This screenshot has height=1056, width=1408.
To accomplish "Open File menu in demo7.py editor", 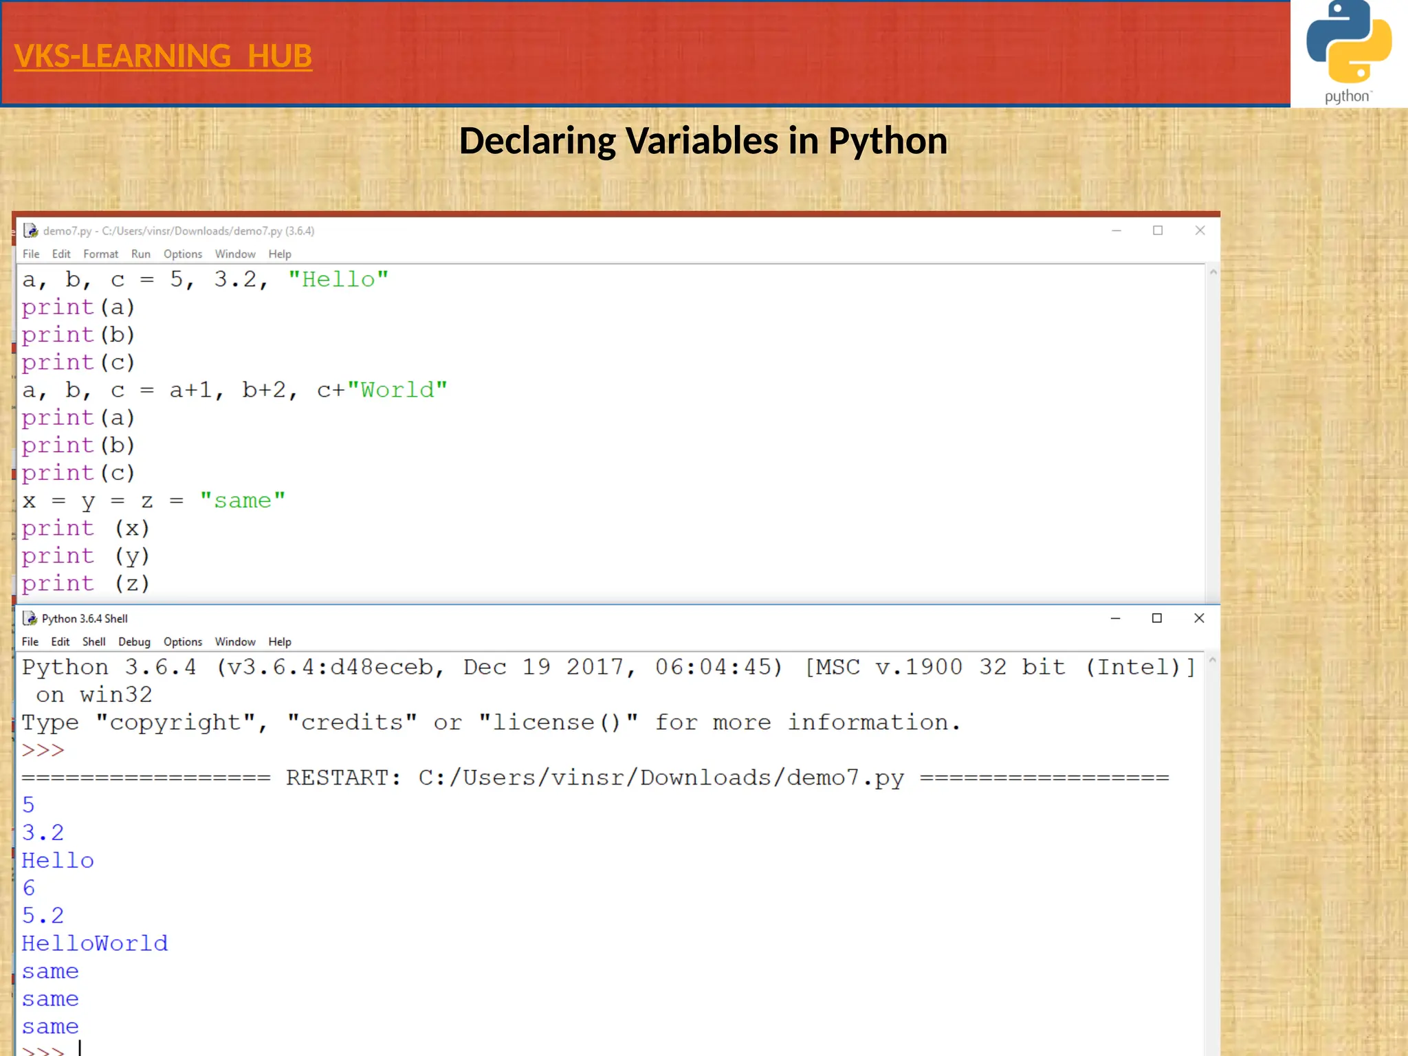I will [31, 254].
